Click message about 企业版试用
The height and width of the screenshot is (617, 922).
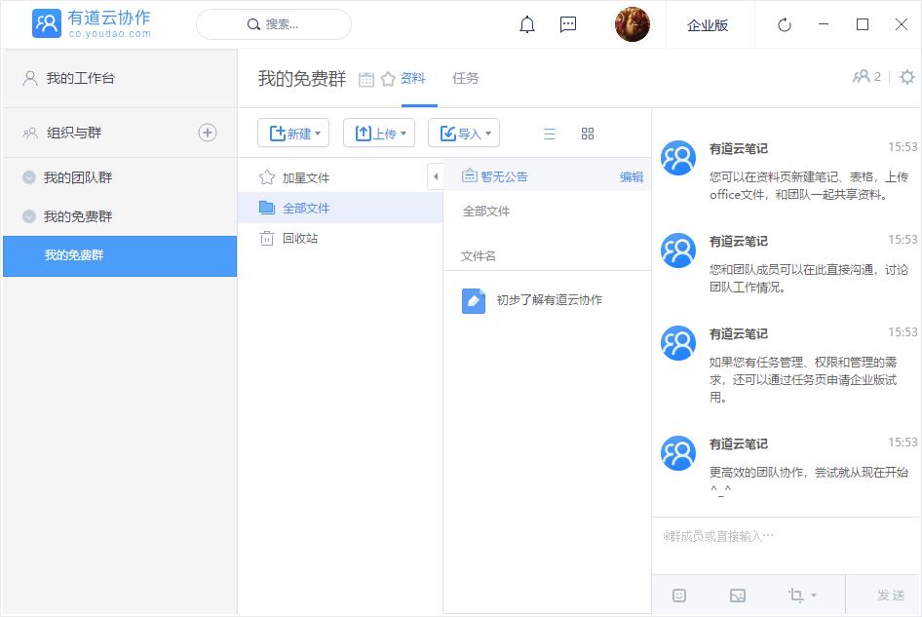coord(803,379)
